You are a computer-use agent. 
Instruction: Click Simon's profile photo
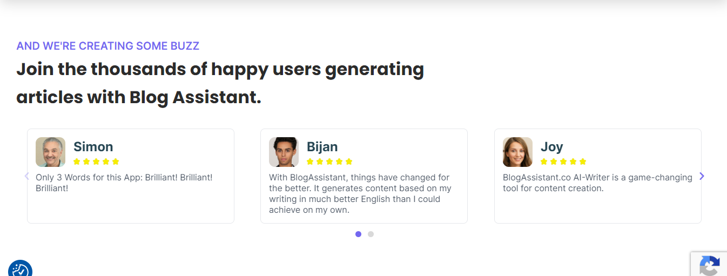click(50, 152)
